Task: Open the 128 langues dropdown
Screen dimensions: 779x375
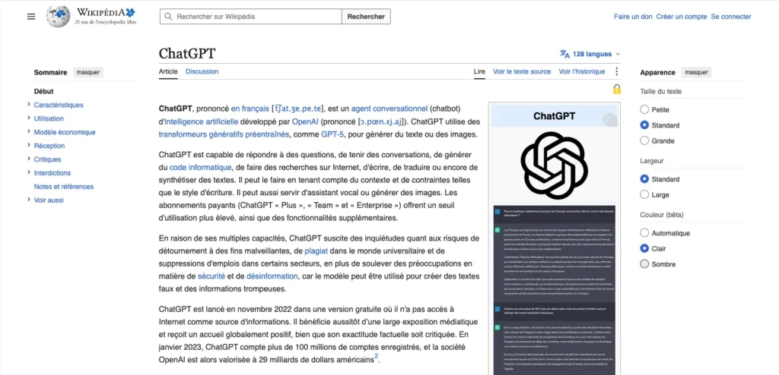Action: [x=590, y=54]
